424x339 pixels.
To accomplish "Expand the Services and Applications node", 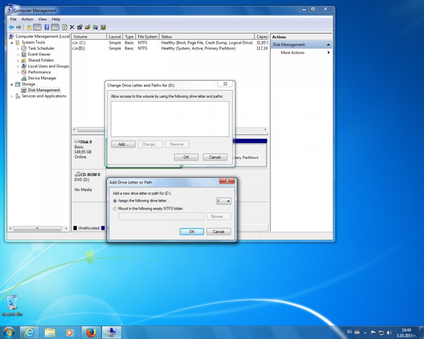I will [x=12, y=96].
